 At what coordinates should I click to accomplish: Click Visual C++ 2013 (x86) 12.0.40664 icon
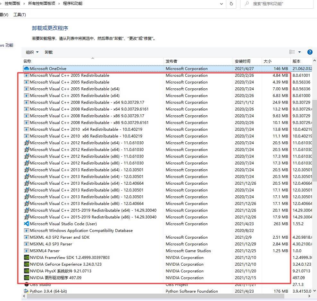(27, 203)
